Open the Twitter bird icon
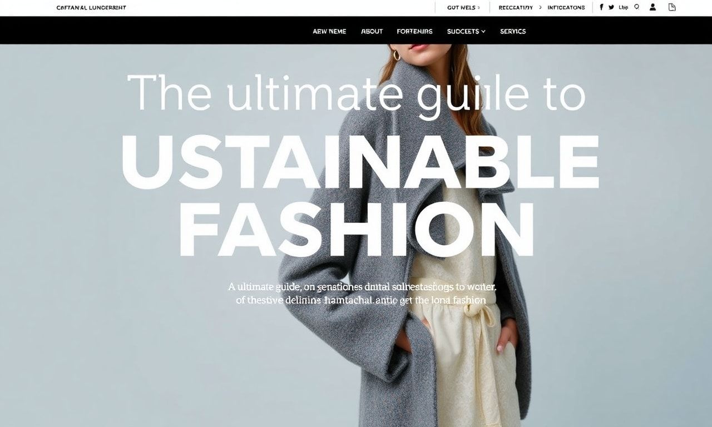Viewport: 712px width, 427px height. point(611,7)
